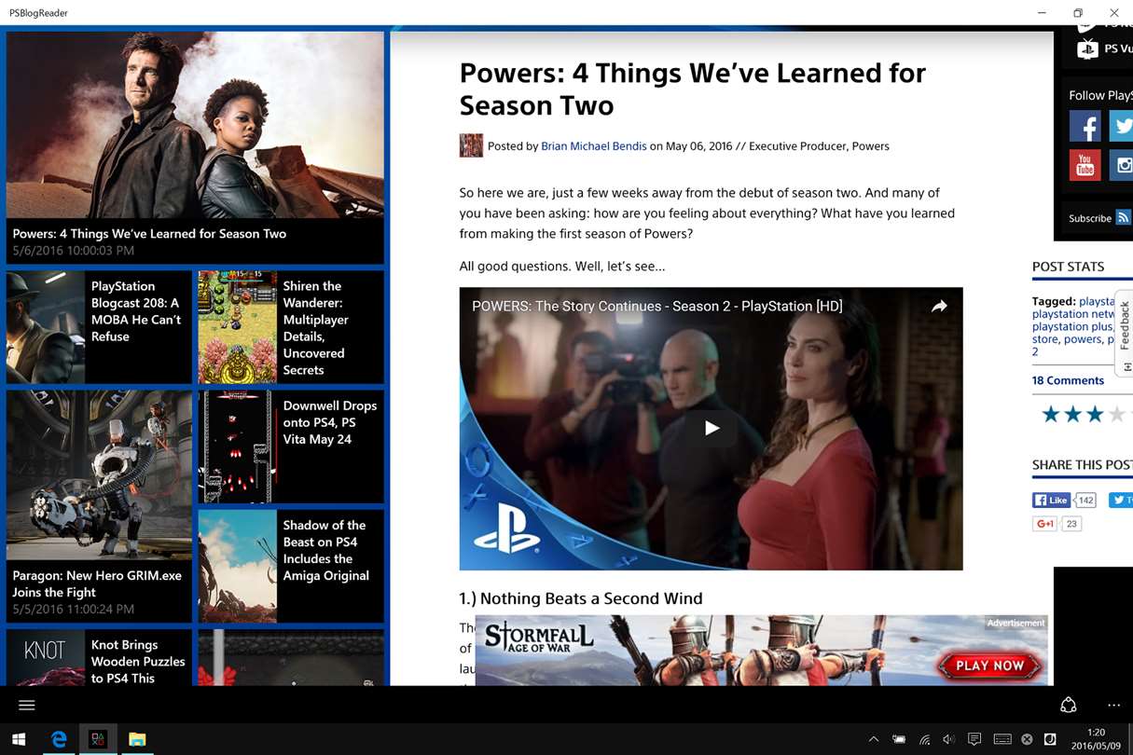
Task: Open the Knot Wooden Puzzles tile
Action: (x=99, y=658)
